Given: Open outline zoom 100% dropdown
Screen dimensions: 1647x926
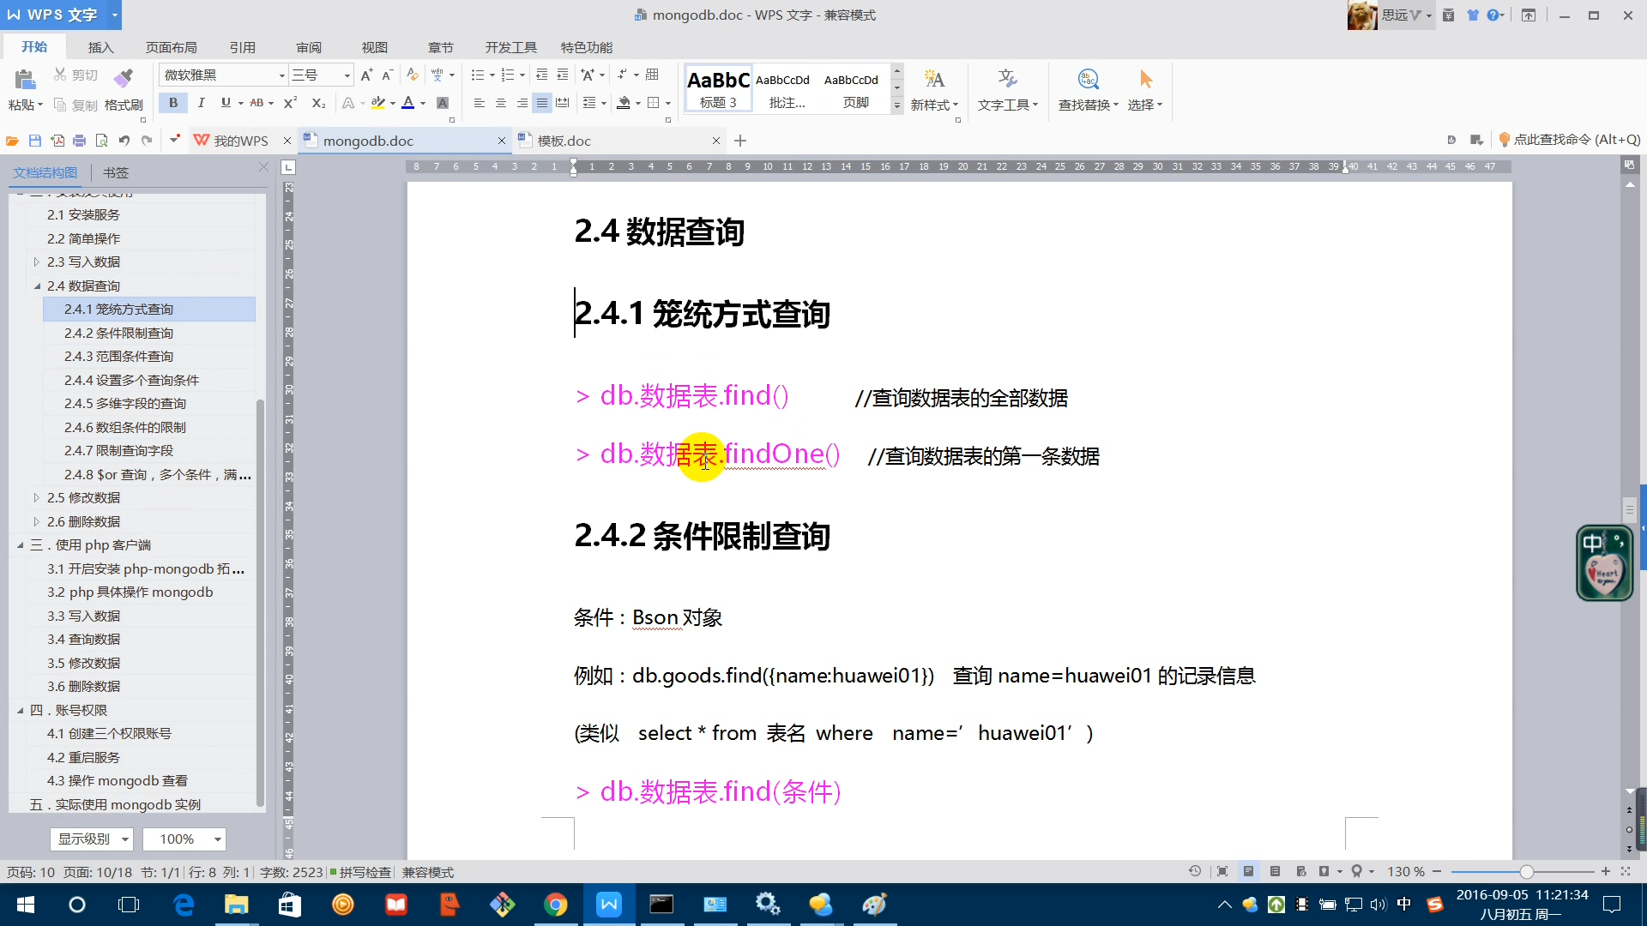Looking at the screenshot, I should [x=184, y=839].
